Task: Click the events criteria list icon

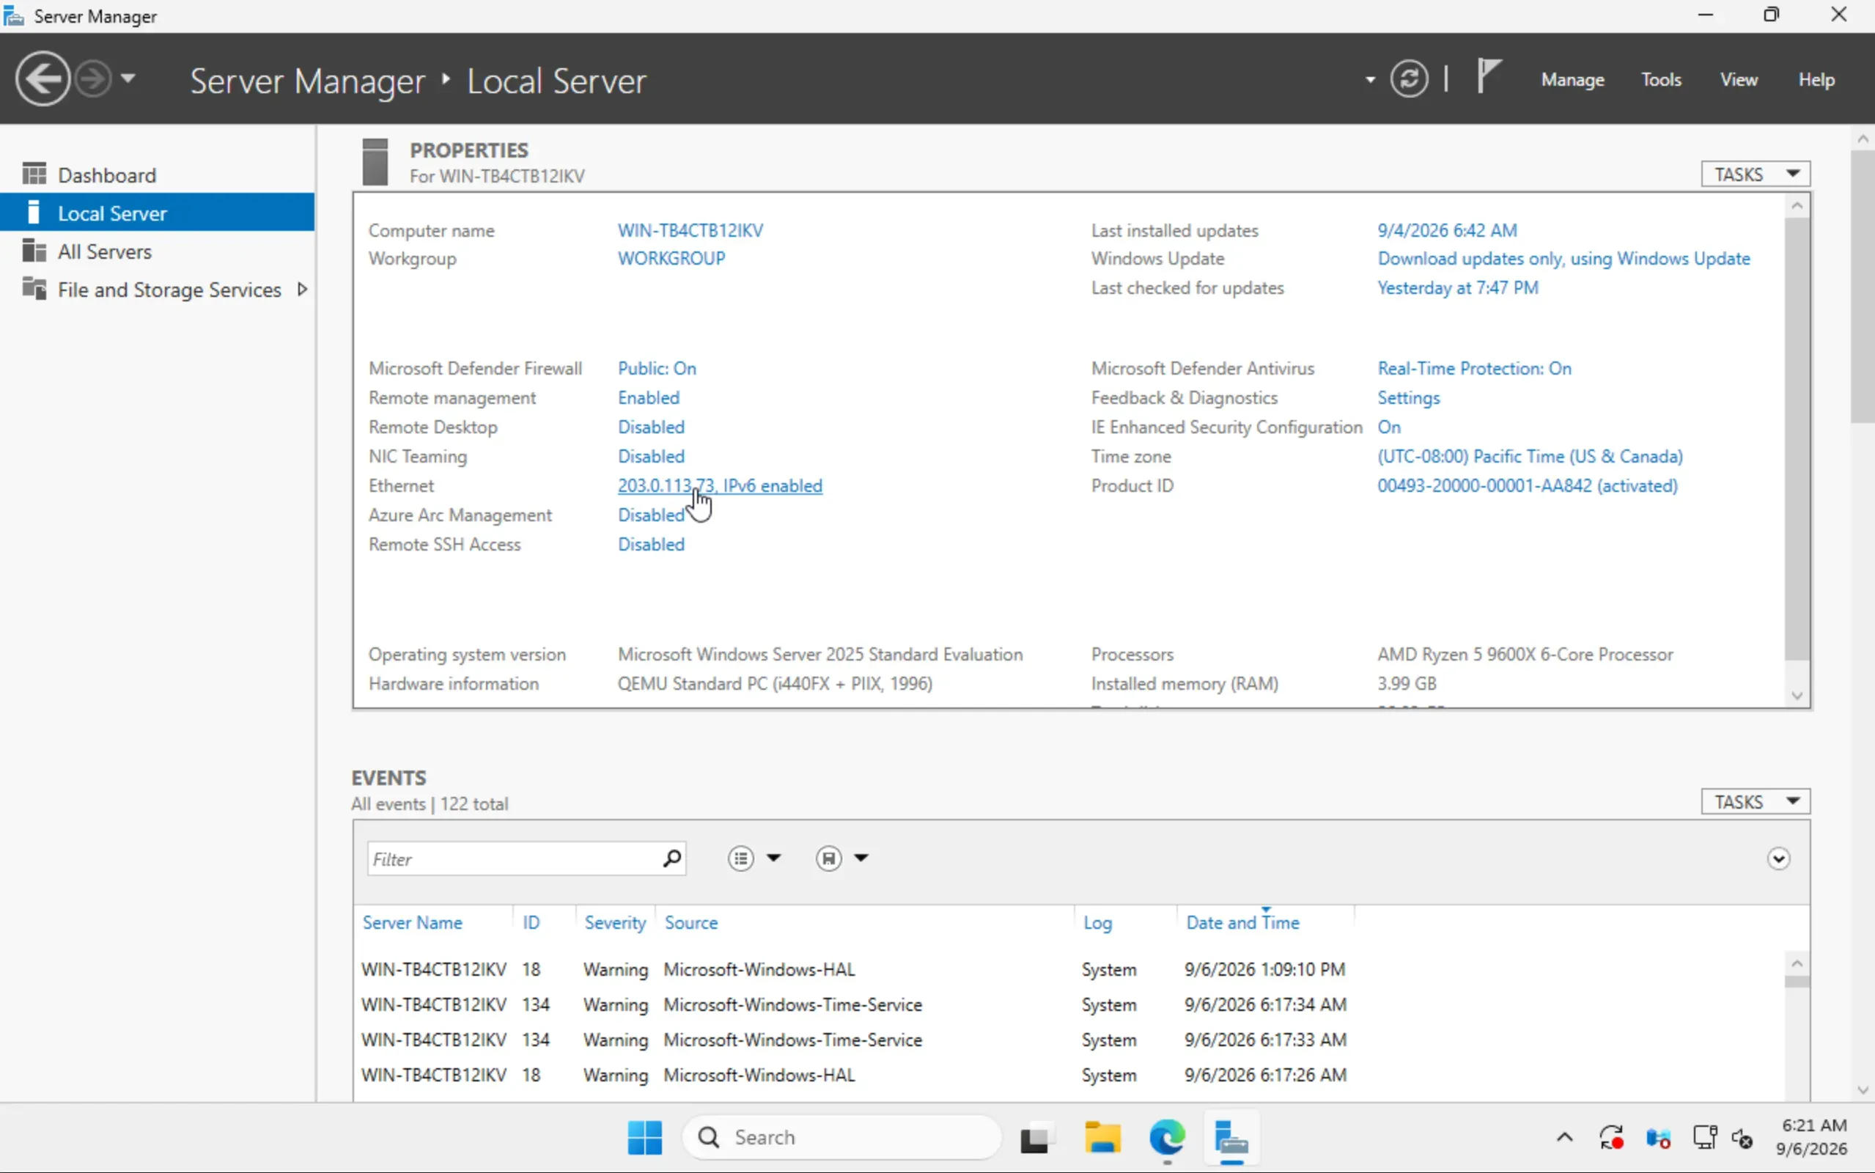Action: point(740,858)
